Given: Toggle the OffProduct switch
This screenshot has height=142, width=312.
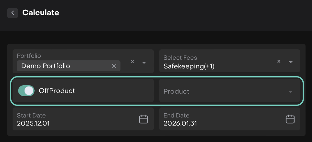Looking at the screenshot, I should [x=26, y=91].
